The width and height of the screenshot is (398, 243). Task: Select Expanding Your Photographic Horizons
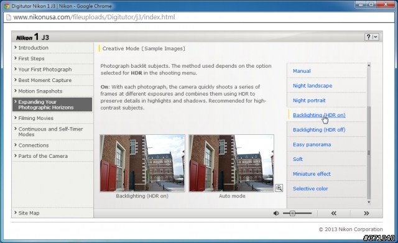[52, 104]
